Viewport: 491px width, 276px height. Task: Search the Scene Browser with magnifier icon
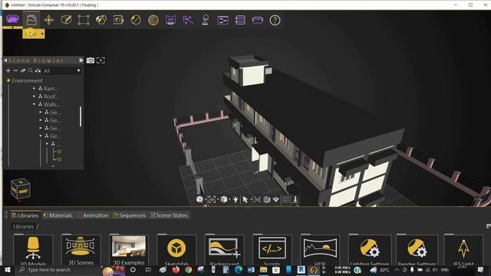(31, 71)
